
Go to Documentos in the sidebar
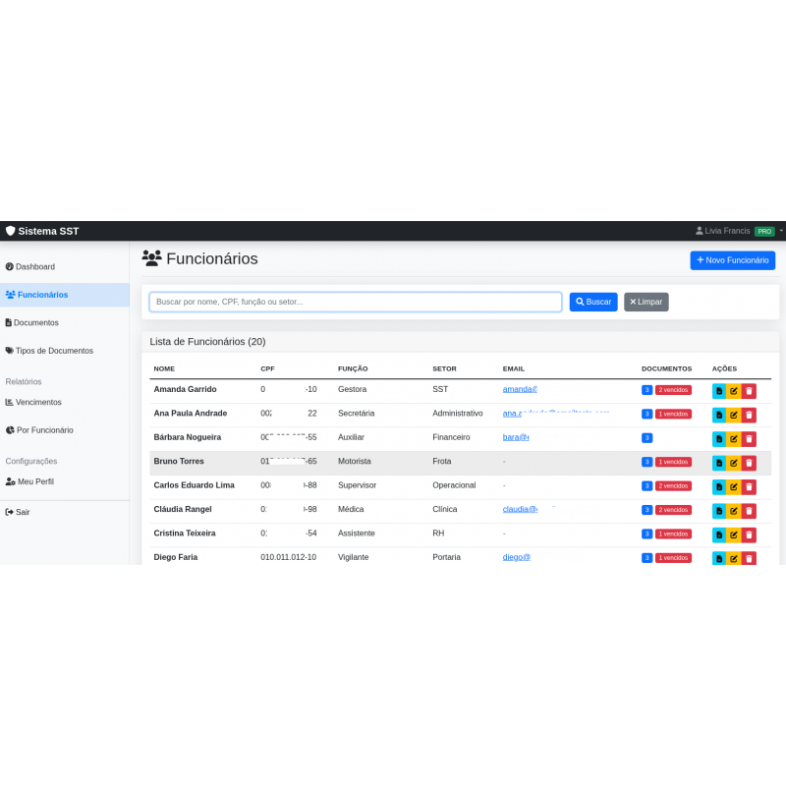click(x=35, y=322)
